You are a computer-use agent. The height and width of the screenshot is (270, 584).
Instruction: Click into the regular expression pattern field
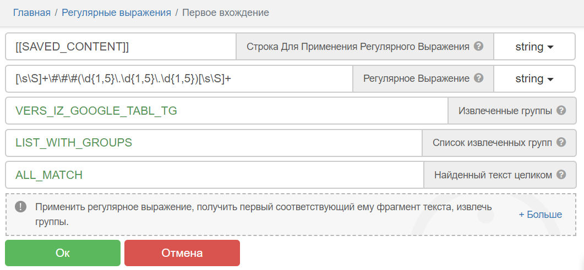coord(179,78)
